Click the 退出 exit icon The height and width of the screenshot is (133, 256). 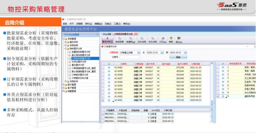point(179,40)
